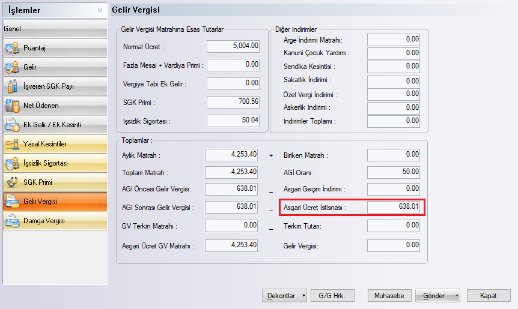Click the Puantaj sidebar icon
The image size is (518, 309).
tap(13, 48)
